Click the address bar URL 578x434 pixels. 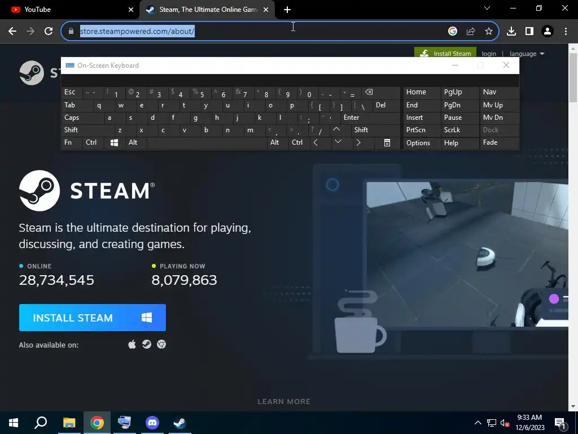click(x=137, y=32)
